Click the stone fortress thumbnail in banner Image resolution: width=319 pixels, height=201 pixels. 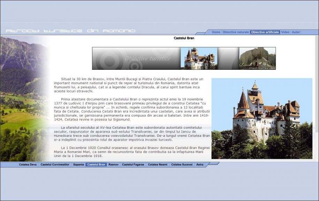click(x=257, y=58)
